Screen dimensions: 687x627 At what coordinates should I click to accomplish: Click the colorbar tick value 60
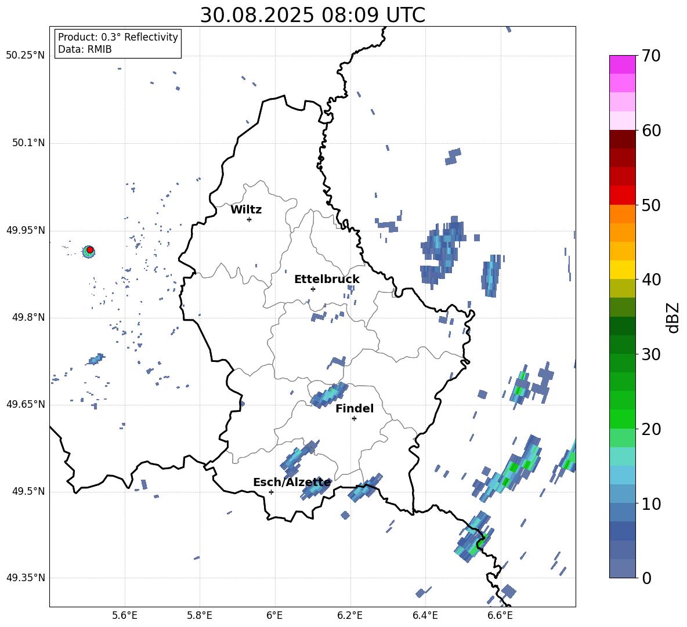pyautogui.click(x=651, y=131)
